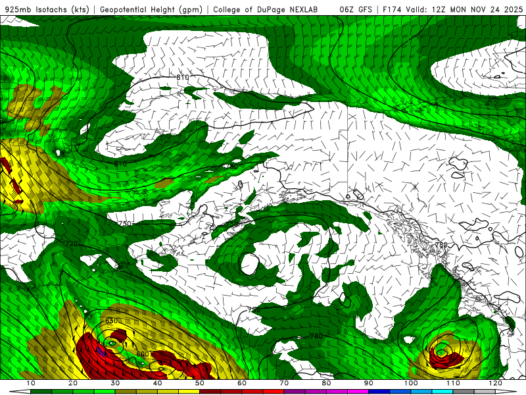
Task: Click the '925mb Isotachs (kts)' title text
Action: pos(47,9)
